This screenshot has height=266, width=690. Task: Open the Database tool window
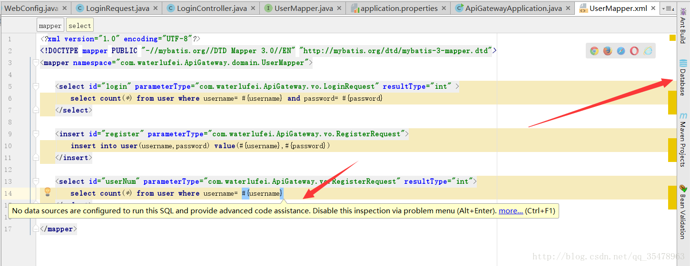pyautogui.click(x=683, y=77)
